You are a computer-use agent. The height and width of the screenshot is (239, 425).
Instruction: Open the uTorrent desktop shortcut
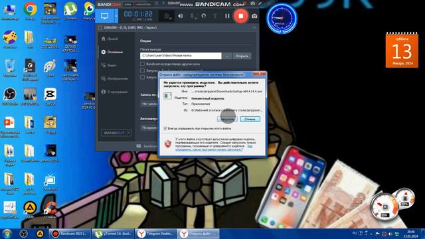[70, 11]
